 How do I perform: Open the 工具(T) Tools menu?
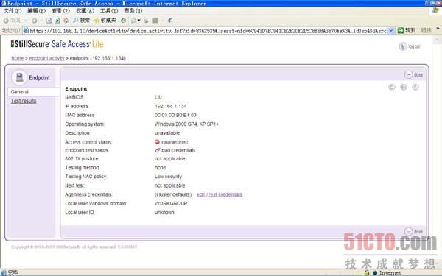click(x=109, y=11)
